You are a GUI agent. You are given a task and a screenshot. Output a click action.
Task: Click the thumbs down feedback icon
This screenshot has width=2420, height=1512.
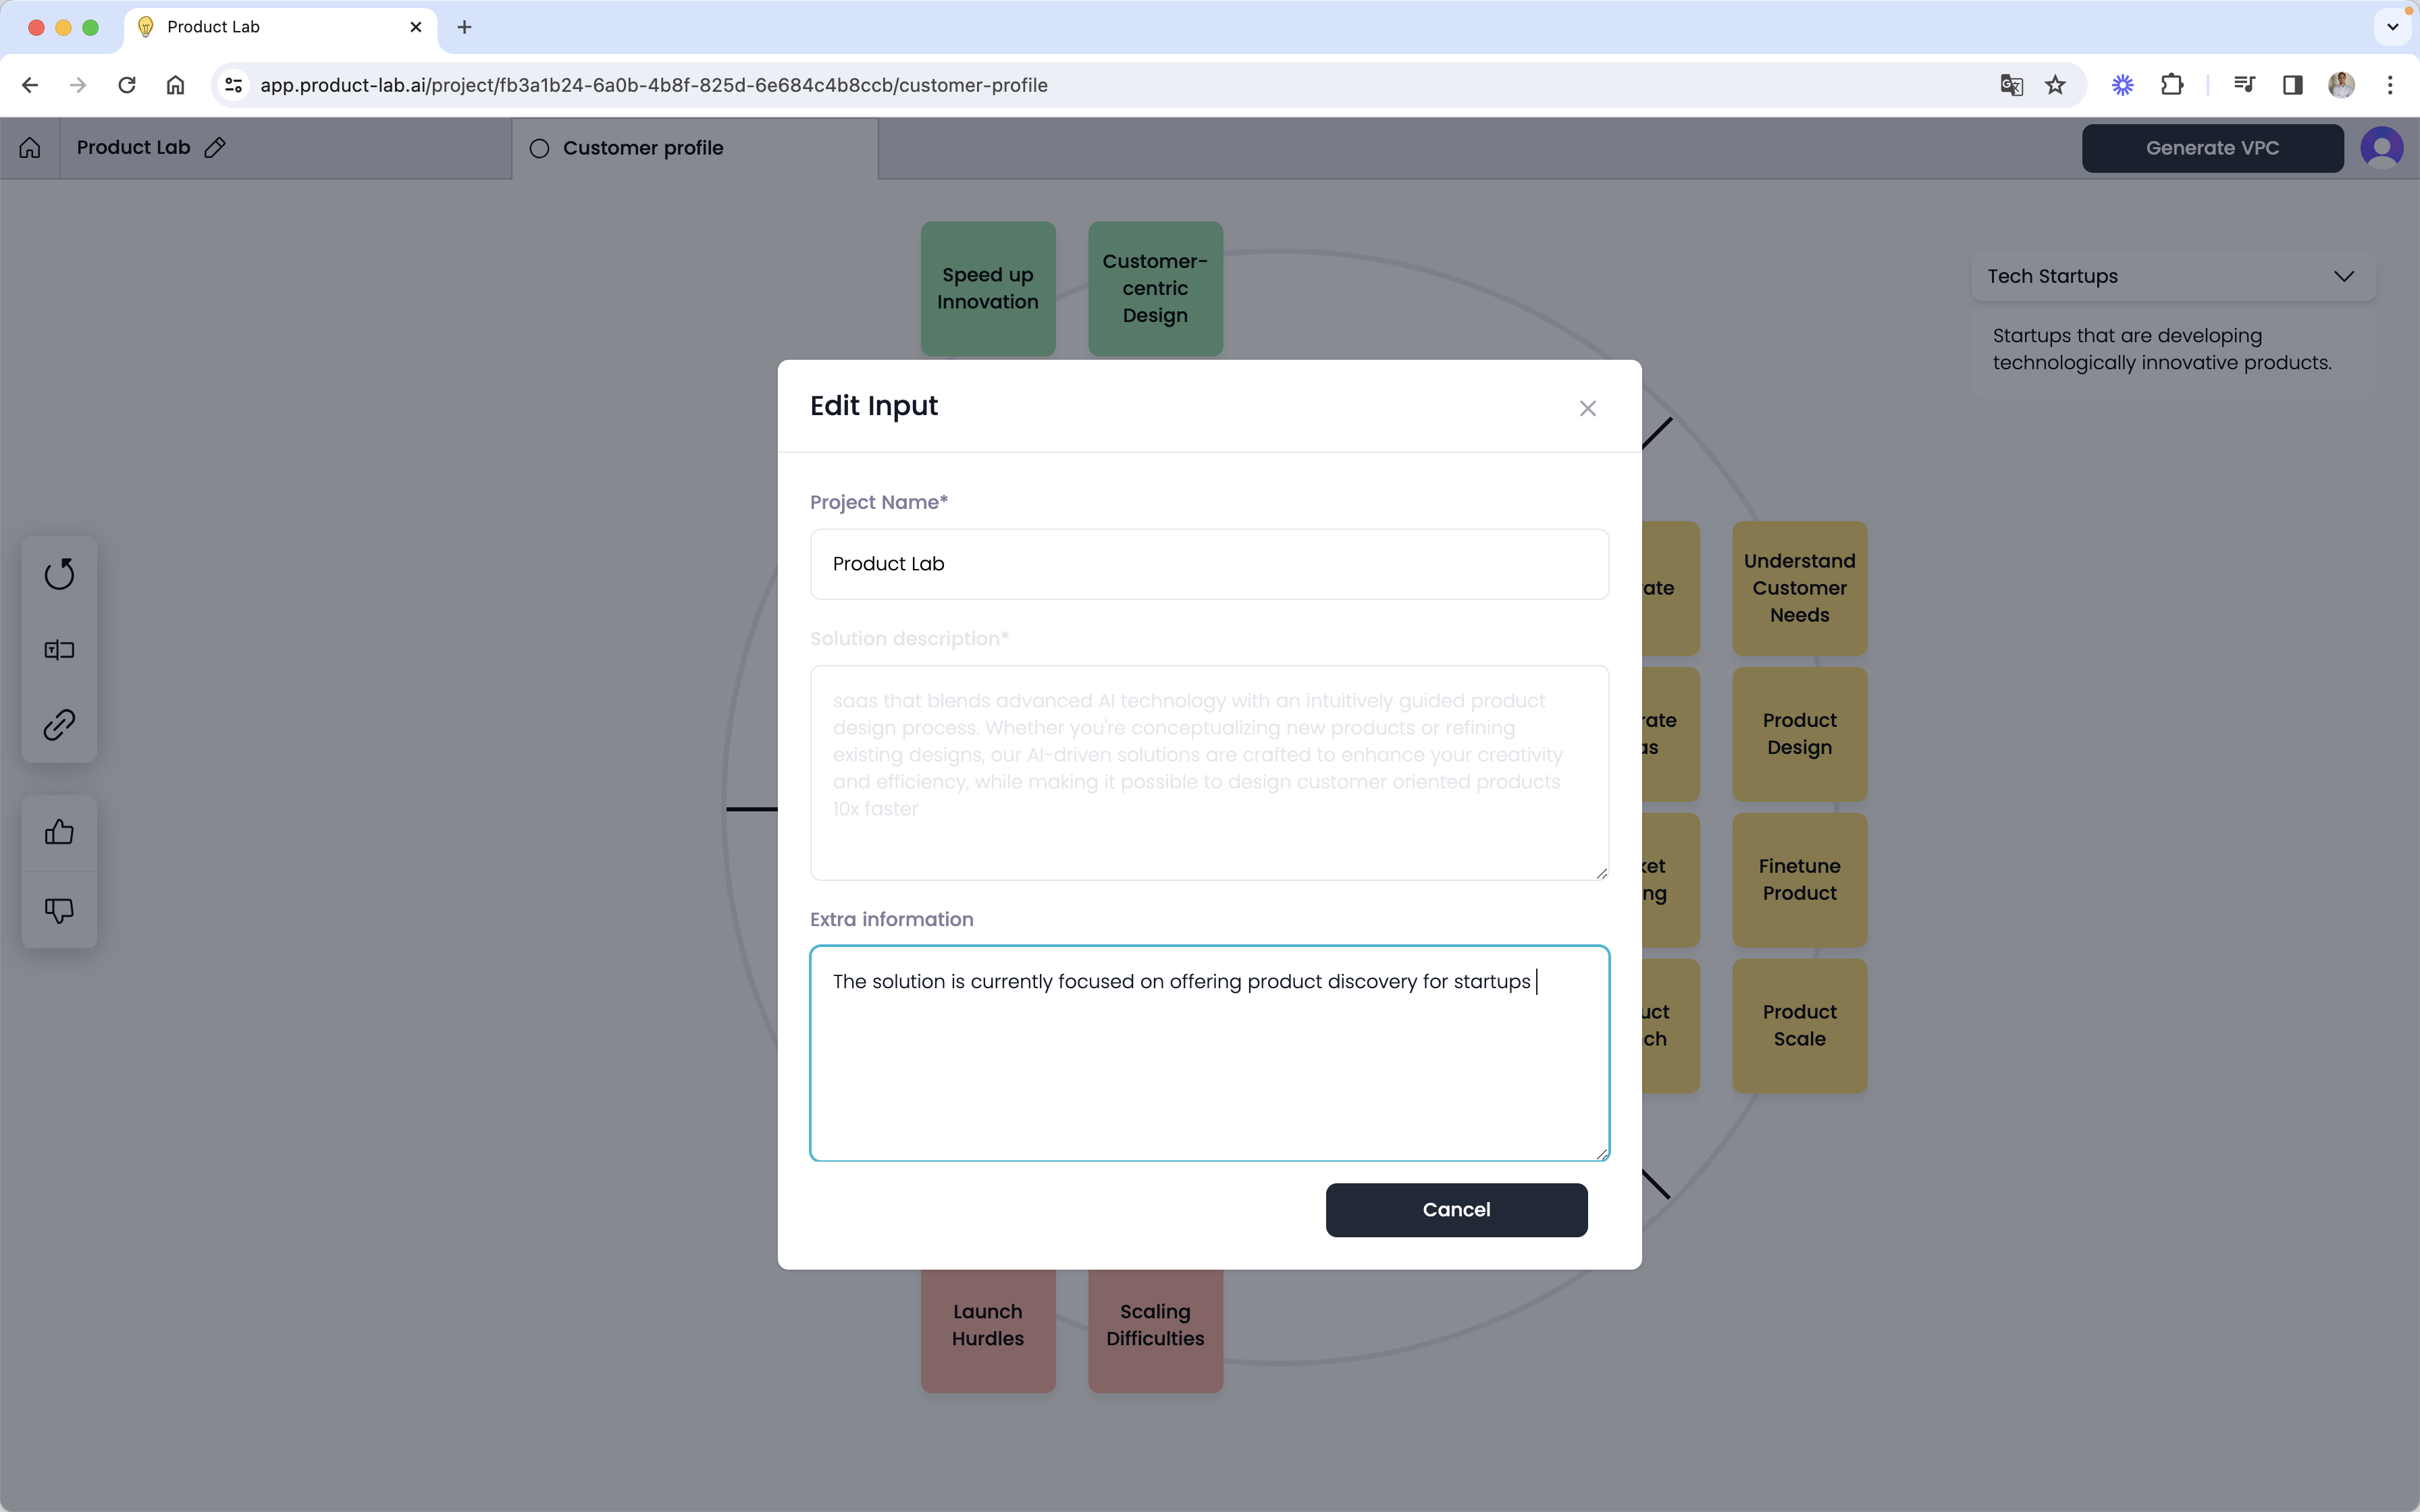(59, 910)
